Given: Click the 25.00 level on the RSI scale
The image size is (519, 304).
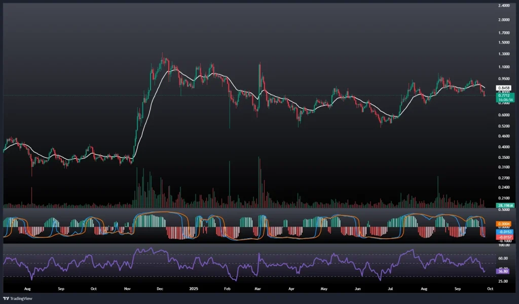Looking at the screenshot, I should click(x=504, y=281).
